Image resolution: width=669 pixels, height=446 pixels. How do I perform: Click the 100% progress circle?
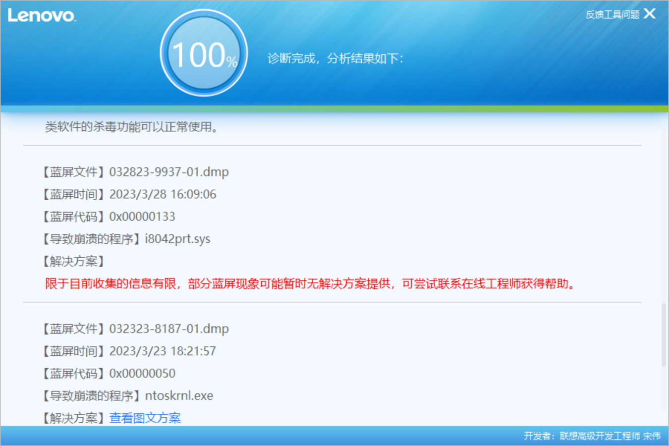pos(204,54)
